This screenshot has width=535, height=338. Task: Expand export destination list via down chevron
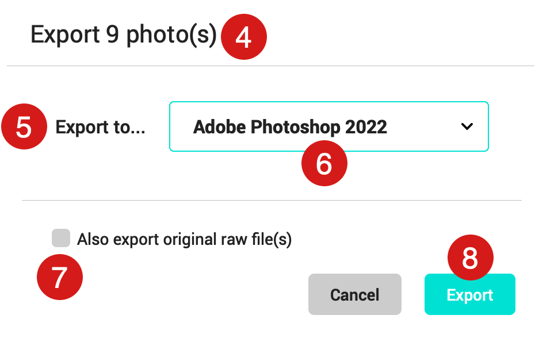pos(467,126)
